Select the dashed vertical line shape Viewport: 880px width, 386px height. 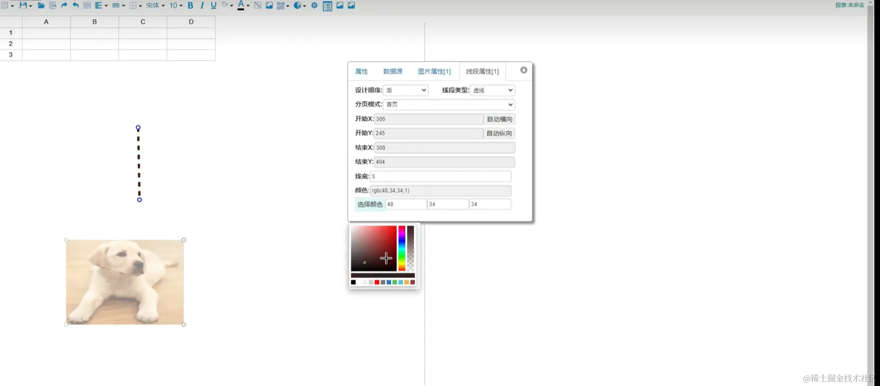[x=138, y=164]
